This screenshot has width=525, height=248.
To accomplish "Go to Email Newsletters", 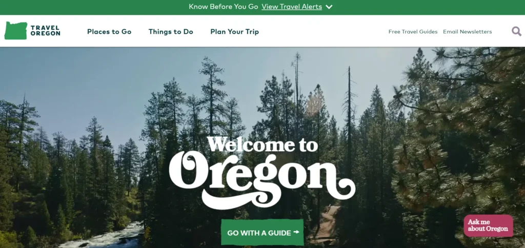I will 468,32.
